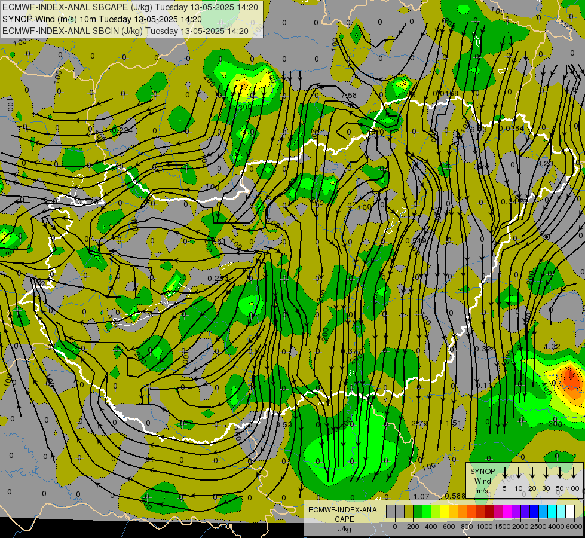The image size is (585, 538).
Task: Click the 30 m/s wind arrow in legend
Action: [x=546, y=472]
